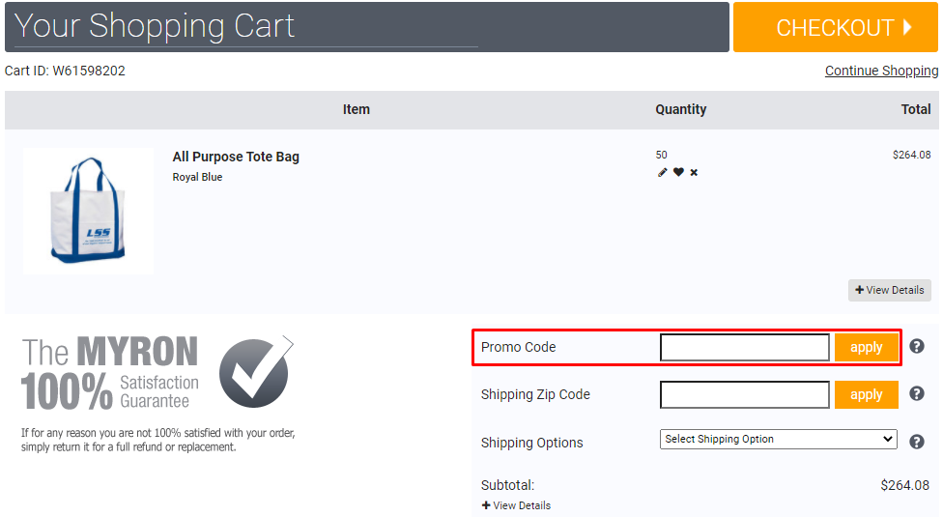Click the orange CHECKOUT button
Screen dimensions: 943x517
click(x=836, y=27)
